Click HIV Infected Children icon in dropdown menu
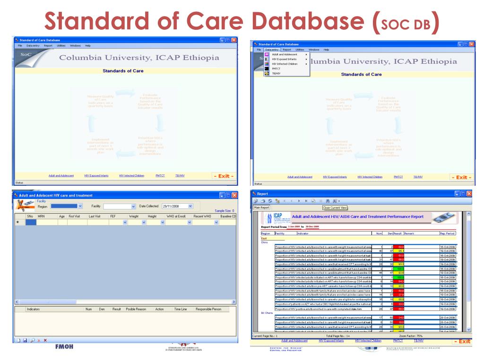 click(267, 64)
